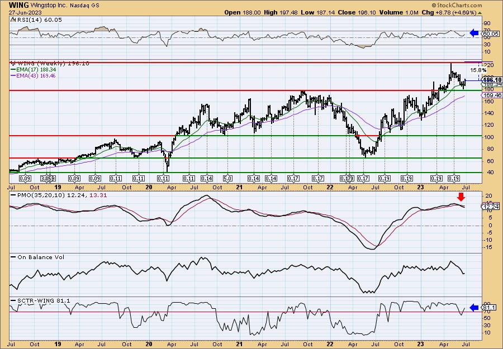
Task: Click the 120 label on price axis
Action: tap(488, 125)
